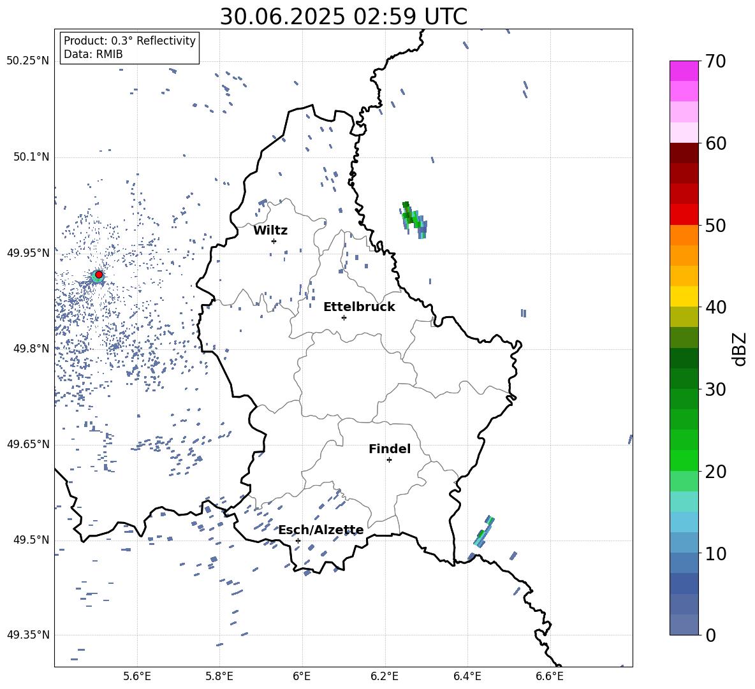Click the 6°E longitude label

[302, 676]
